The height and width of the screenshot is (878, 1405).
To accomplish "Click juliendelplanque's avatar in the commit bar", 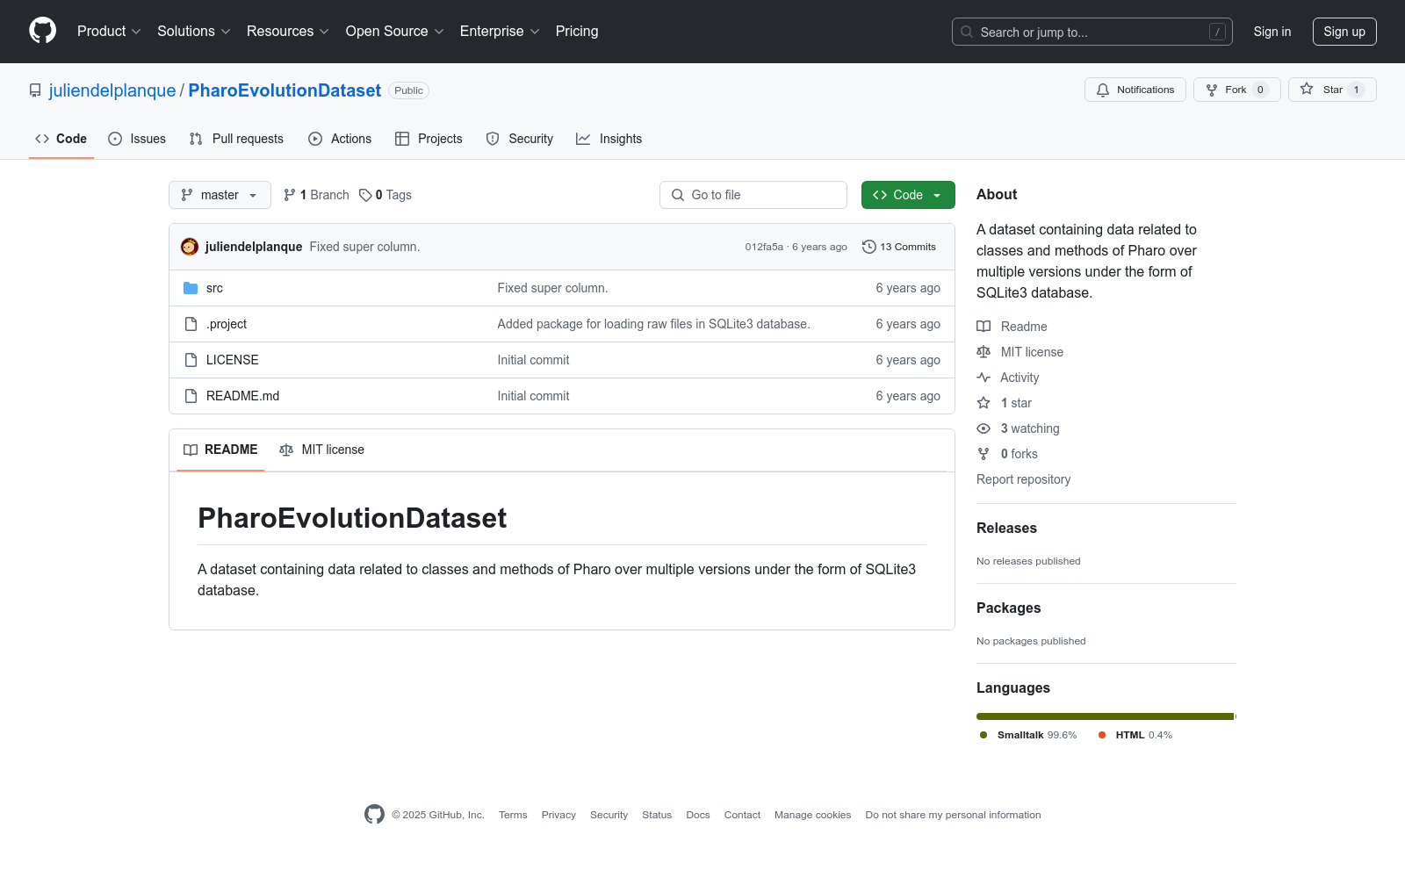I will 190,247.
